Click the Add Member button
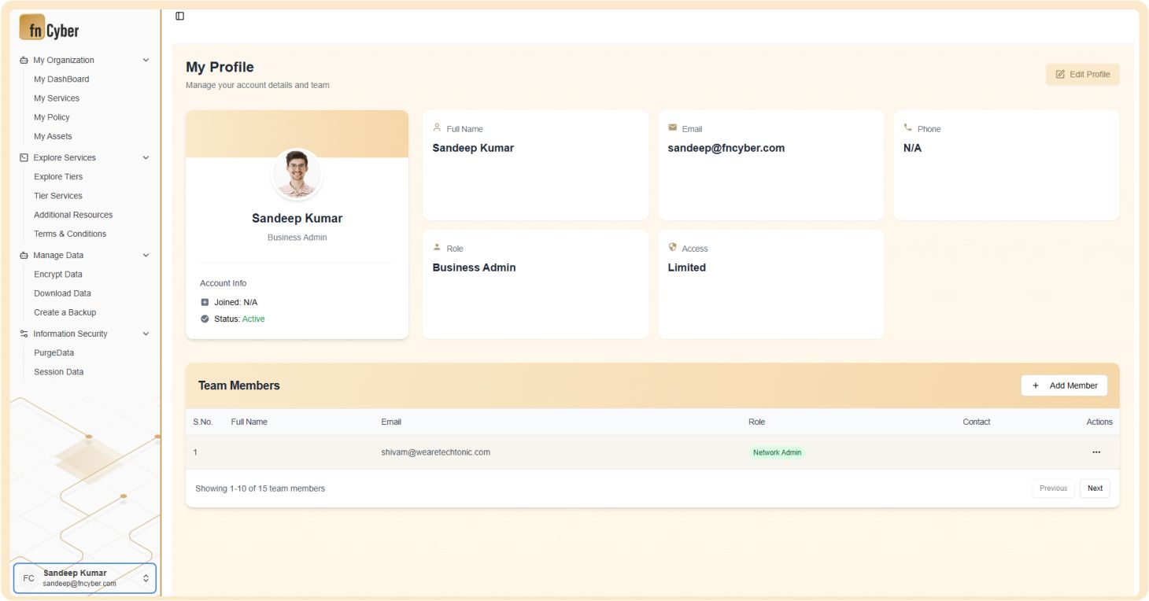Screen dimensions: 1149x601 (1064, 385)
